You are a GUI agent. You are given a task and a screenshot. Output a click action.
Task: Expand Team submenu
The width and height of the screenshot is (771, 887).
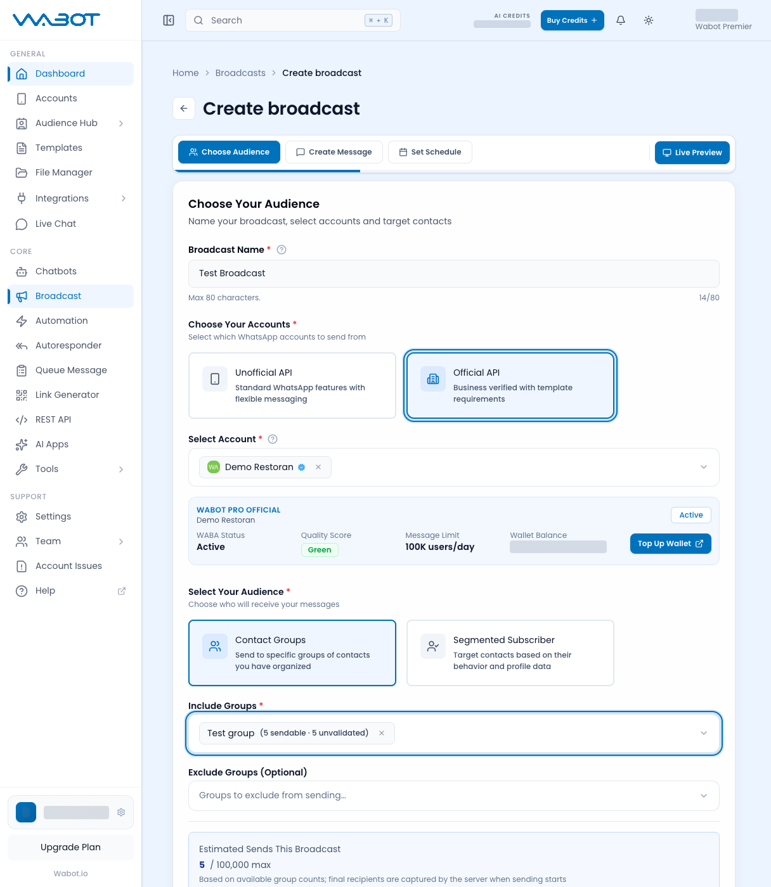click(121, 541)
